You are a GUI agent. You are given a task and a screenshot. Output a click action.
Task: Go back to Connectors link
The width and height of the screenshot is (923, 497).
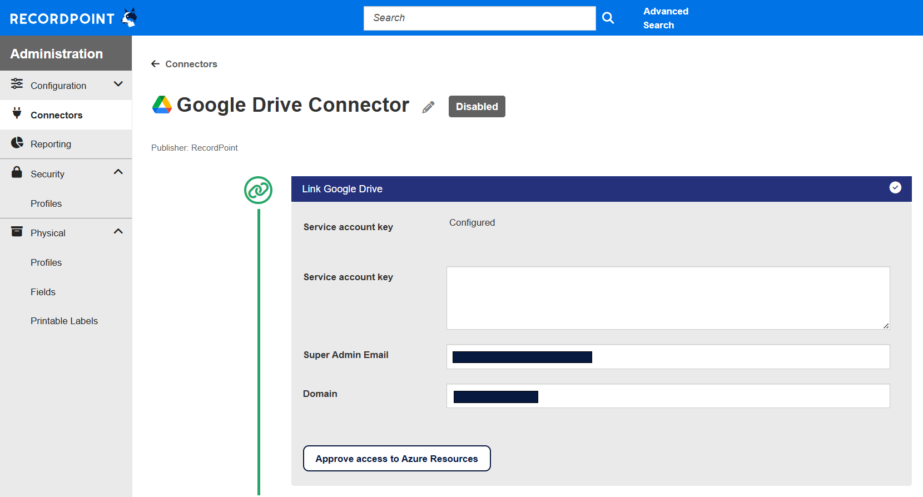click(191, 64)
